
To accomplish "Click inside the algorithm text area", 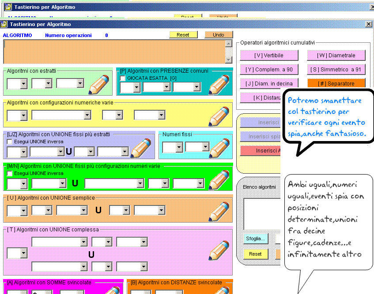I will [114, 52].
